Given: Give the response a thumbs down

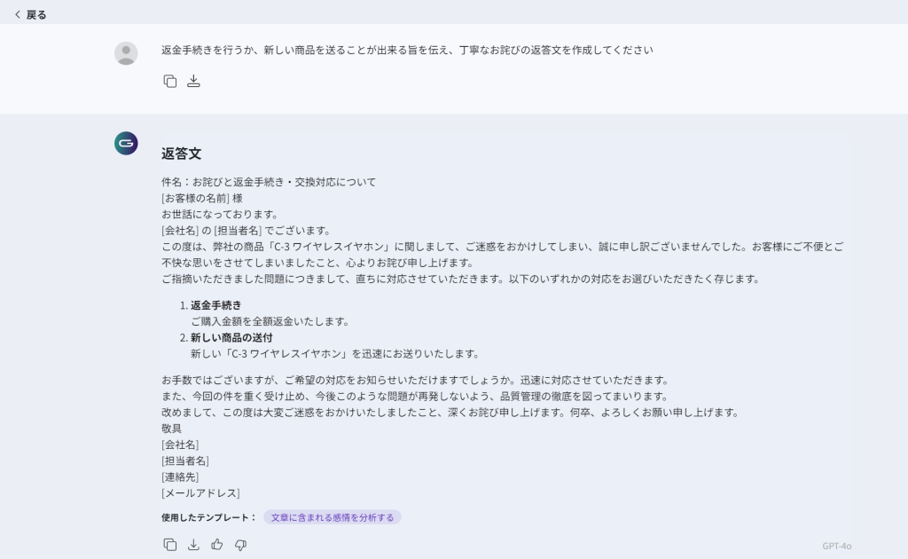Looking at the screenshot, I should [x=240, y=545].
